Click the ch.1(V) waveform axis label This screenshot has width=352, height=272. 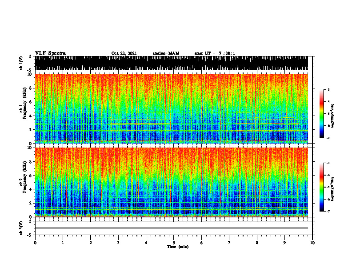(21, 63)
